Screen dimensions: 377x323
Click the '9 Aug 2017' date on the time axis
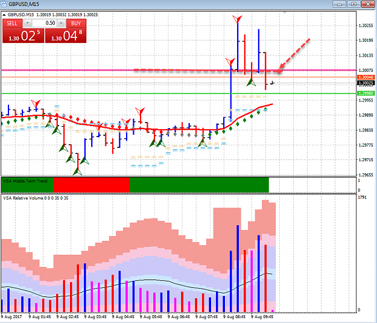tap(11, 317)
